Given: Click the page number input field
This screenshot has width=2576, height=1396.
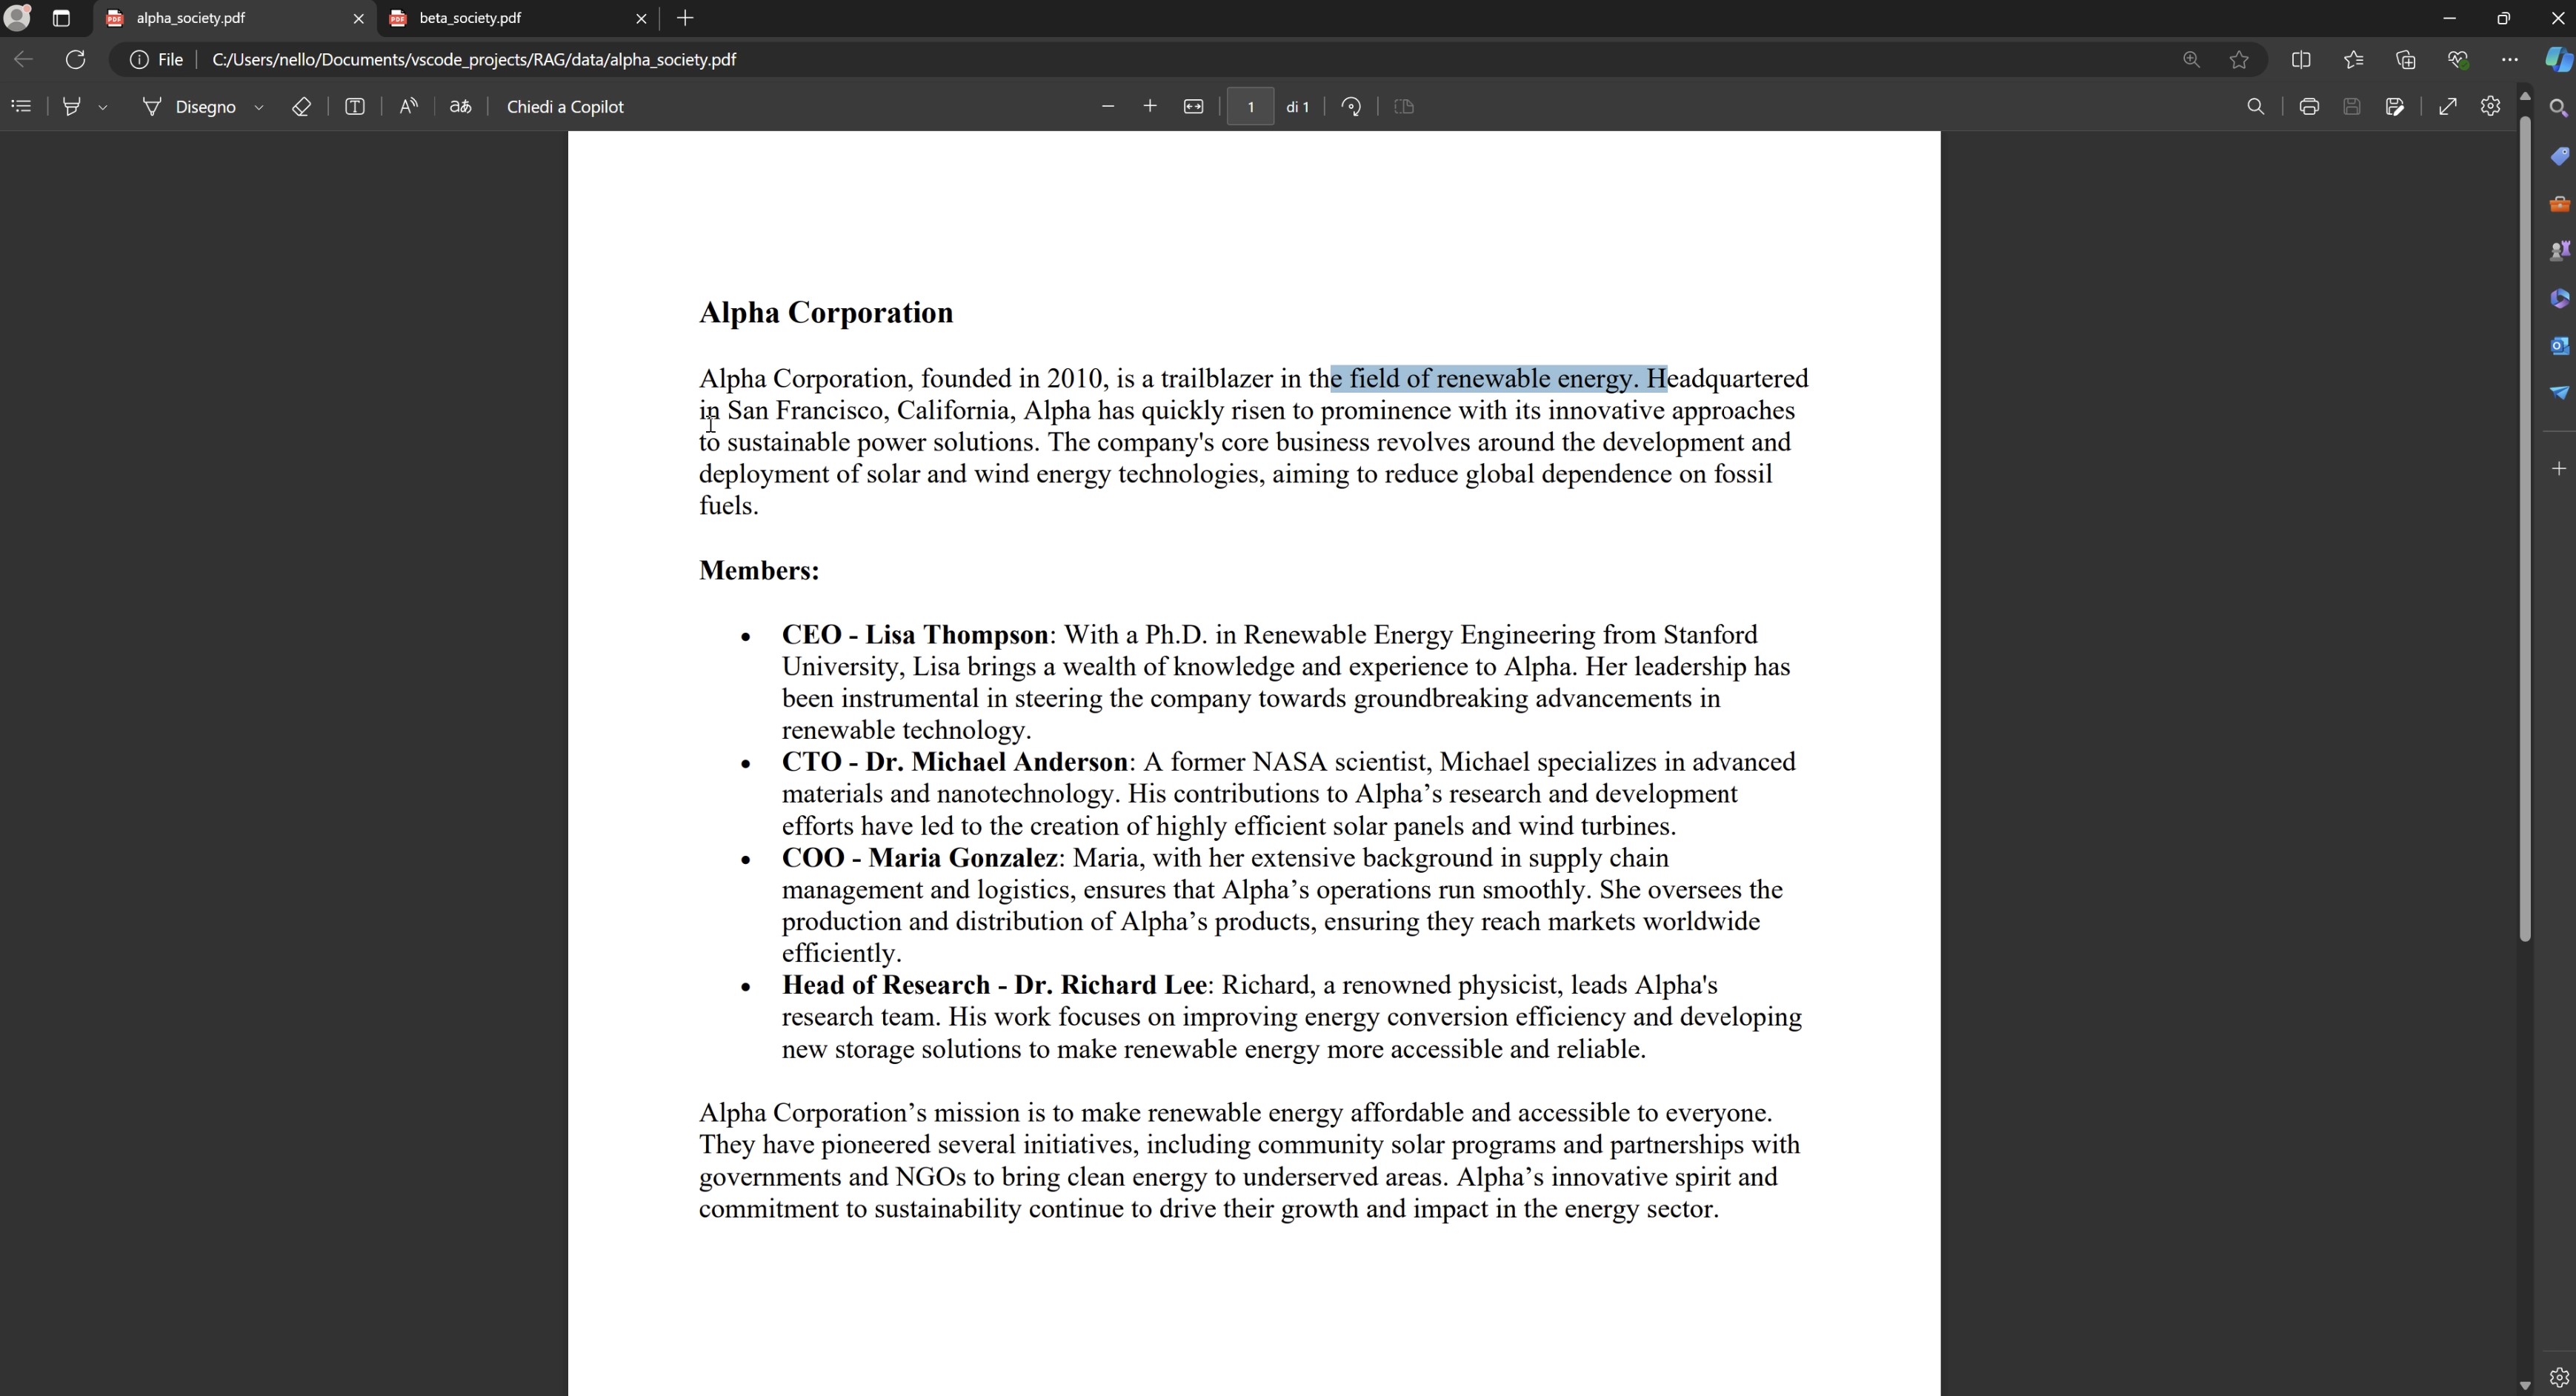Looking at the screenshot, I should tap(1250, 106).
